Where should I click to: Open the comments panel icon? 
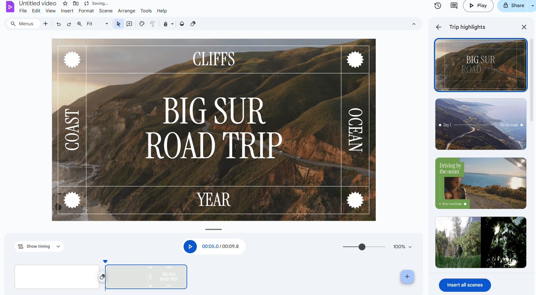(x=454, y=6)
